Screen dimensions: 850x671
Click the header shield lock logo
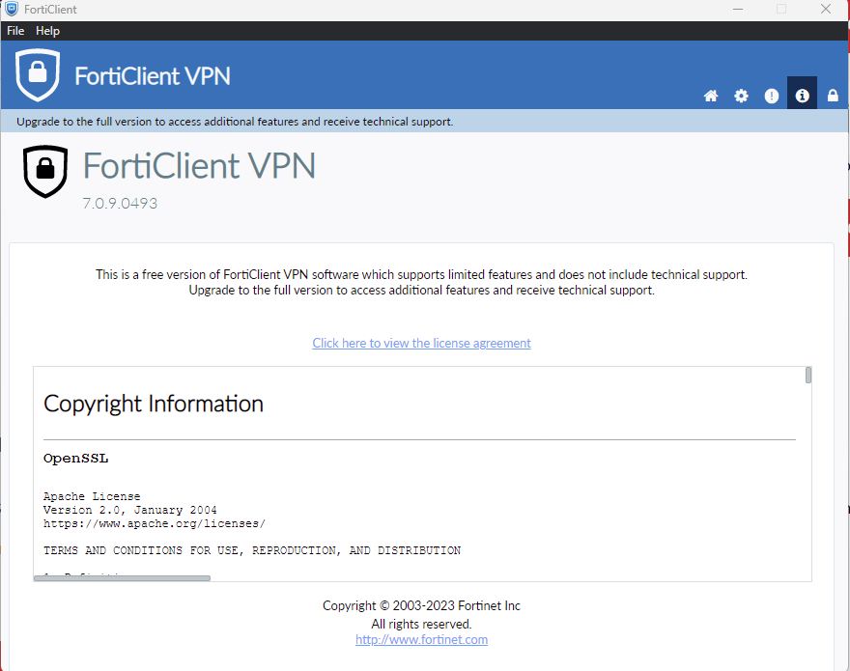(38, 74)
